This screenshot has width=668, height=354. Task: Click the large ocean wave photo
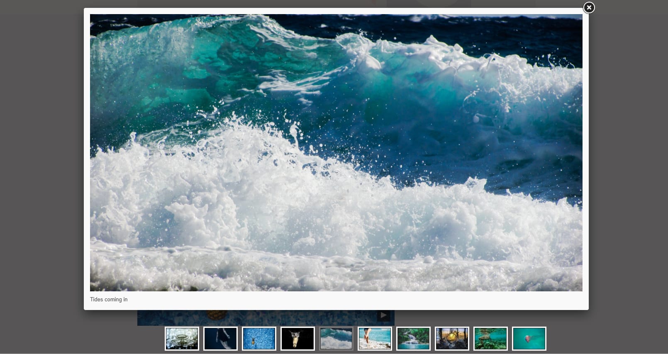coord(336,152)
